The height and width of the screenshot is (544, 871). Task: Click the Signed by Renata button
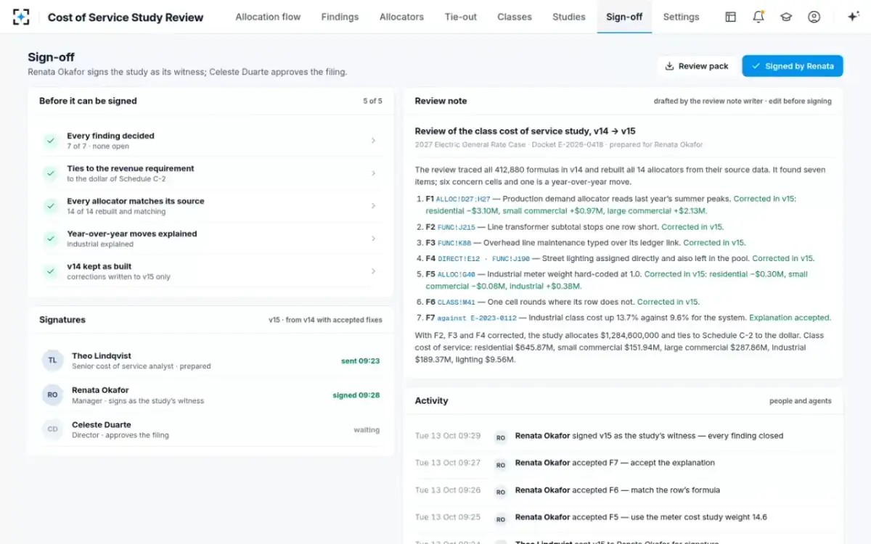[x=793, y=66]
